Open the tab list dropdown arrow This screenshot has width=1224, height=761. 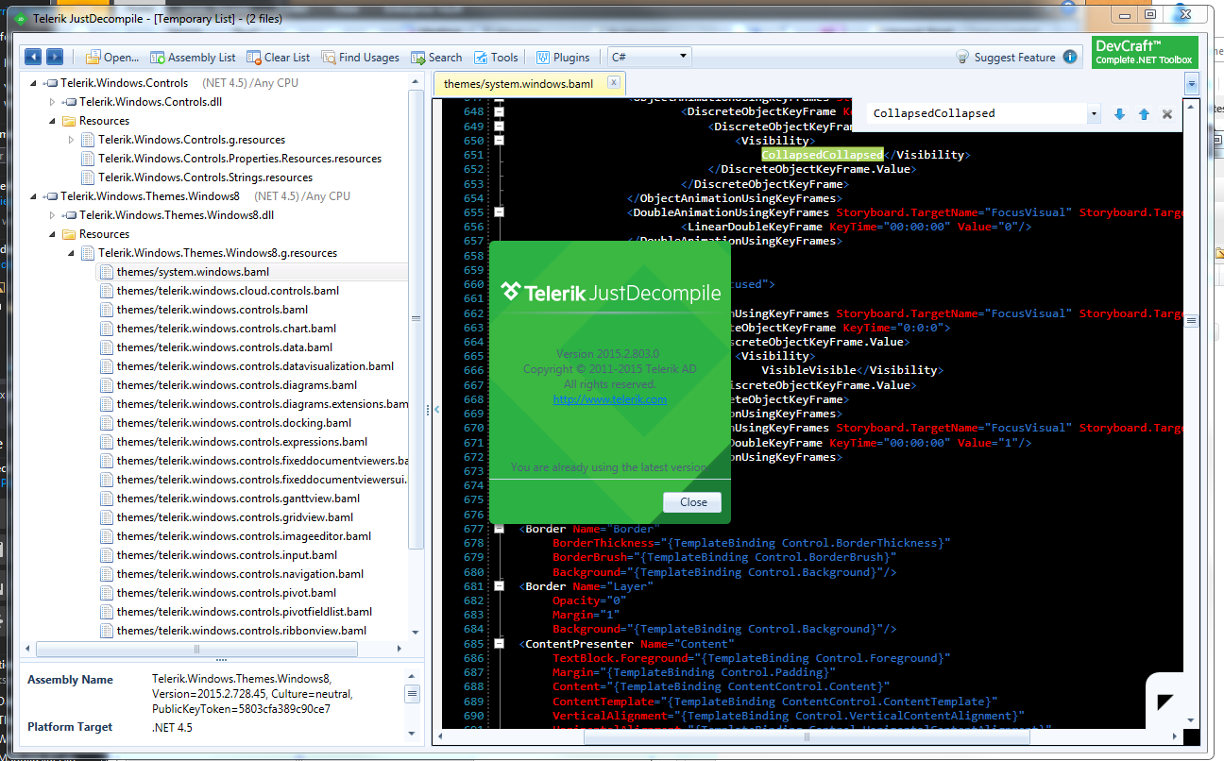[1192, 84]
